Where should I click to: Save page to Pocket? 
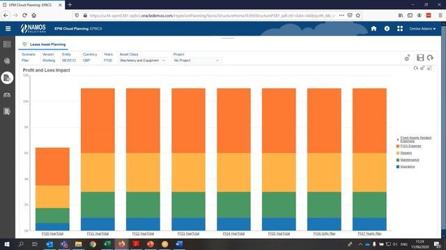pyautogui.click(x=350, y=15)
